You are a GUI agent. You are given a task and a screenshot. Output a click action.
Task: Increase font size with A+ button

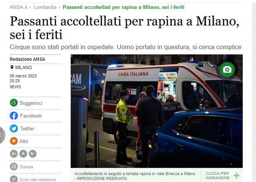(x=14, y=154)
